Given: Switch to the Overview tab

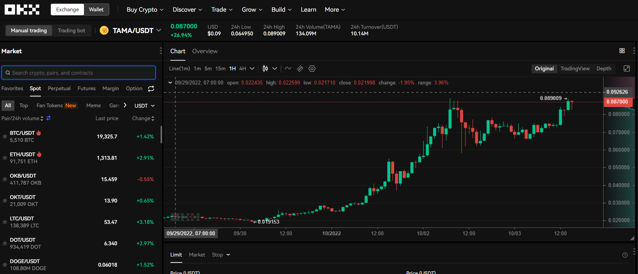Looking at the screenshot, I should [x=205, y=51].
